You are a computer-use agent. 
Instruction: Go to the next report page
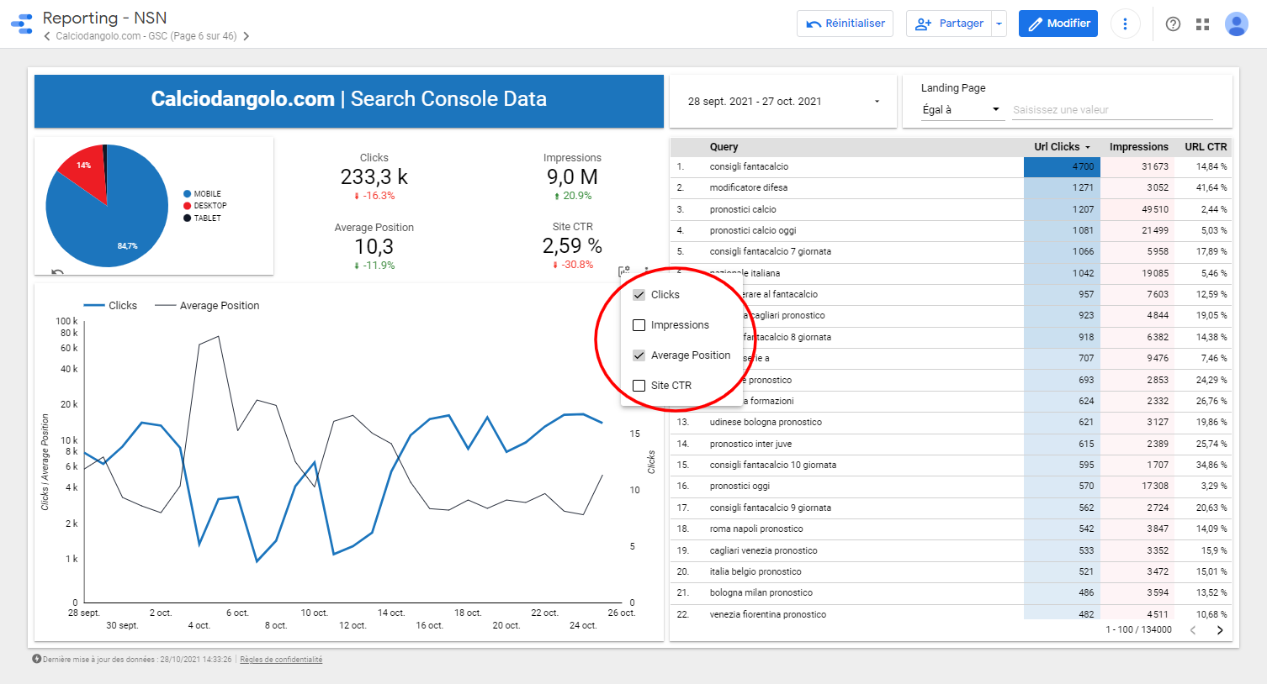tap(246, 36)
